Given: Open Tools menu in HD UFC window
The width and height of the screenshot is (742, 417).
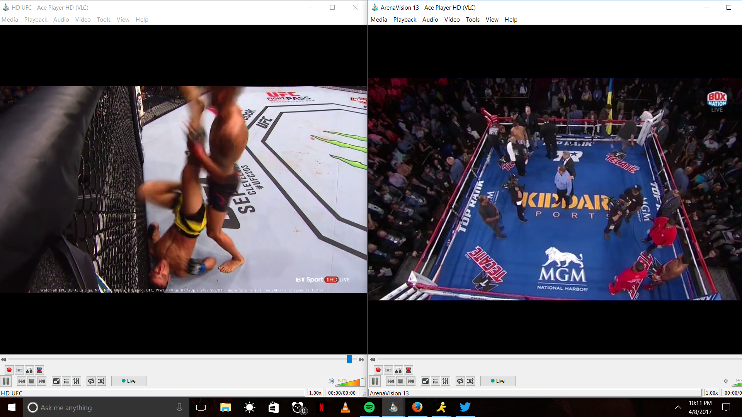Looking at the screenshot, I should click(104, 20).
